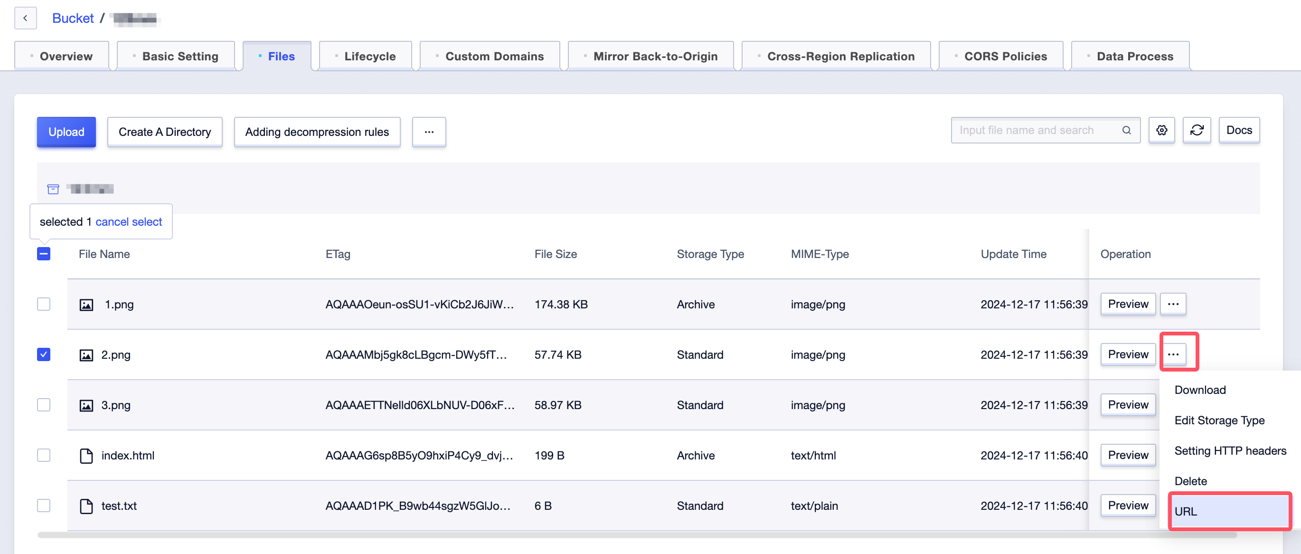Open the CORS Policies tab

pos(1001,56)
